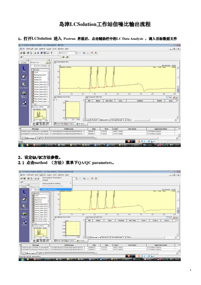201x285 pixels.
Task: Launch Wizard icon in step 2.1 sidebar
Action: click(24, 223)
